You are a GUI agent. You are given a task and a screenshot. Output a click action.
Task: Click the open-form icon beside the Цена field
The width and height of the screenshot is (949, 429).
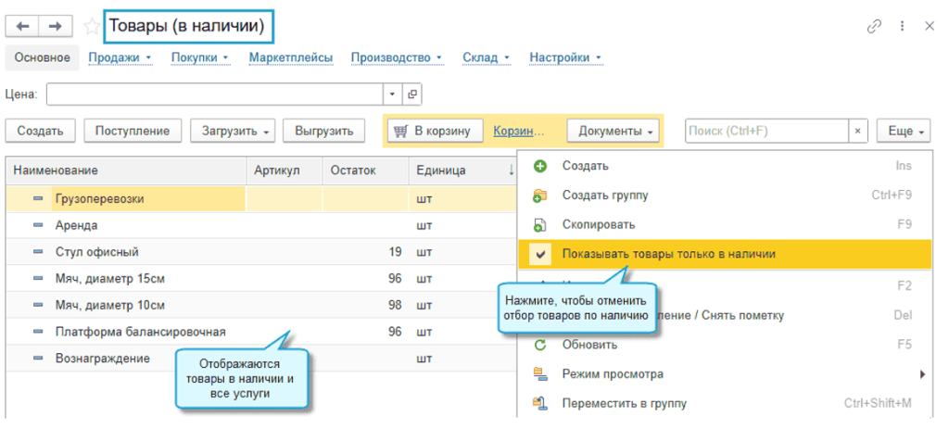coord(412,95)
